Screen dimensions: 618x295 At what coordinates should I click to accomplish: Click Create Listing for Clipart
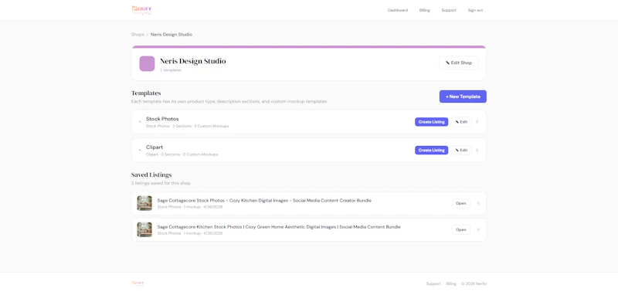pyautogui.click(x=431, y=150)
